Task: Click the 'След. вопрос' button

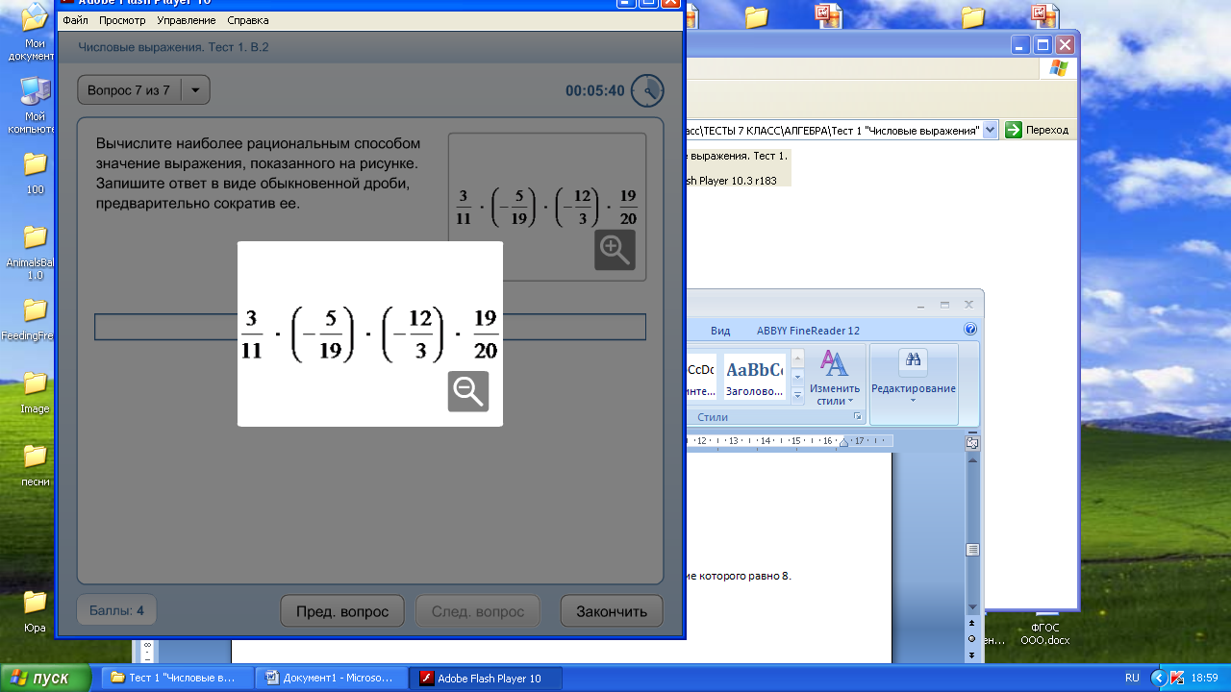Action: click(478, 611)
